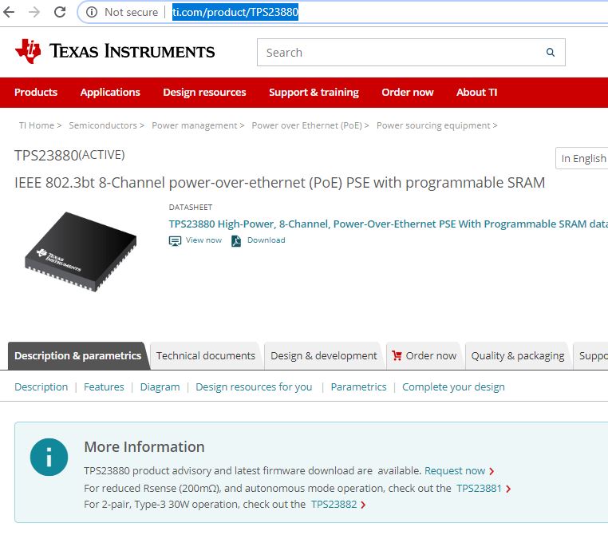Click the browser forward arrow
608x535 pixels.
[34, 12]
